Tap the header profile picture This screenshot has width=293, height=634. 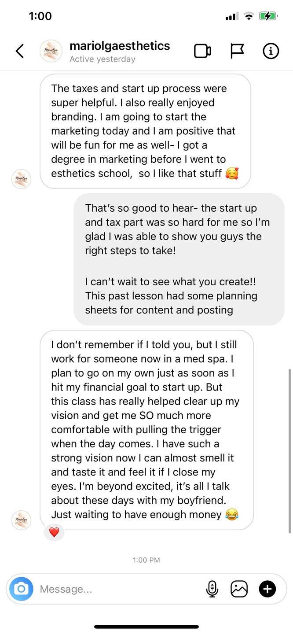(51, 52)
